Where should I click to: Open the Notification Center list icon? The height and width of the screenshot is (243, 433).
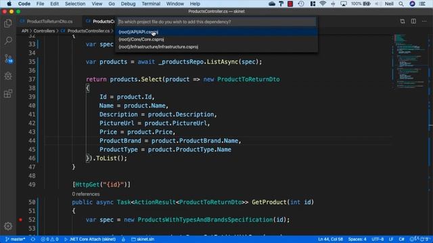[422, 3]
